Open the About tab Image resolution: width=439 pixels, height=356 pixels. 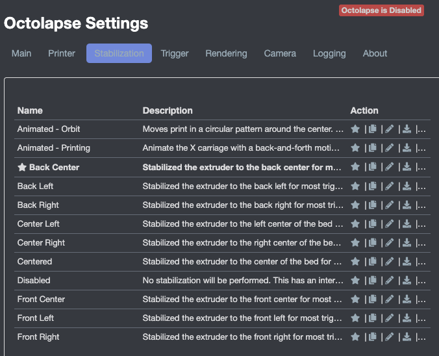coord(375,53)
